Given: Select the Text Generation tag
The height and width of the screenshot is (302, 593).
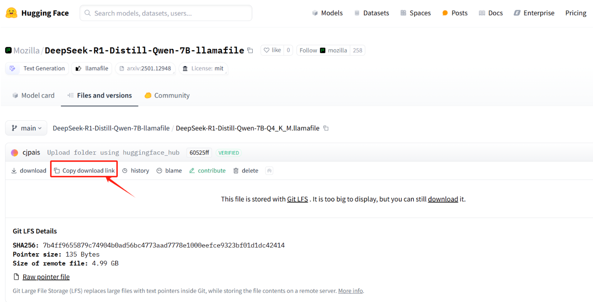Looking at the screenshot, I should click(37, 69).
